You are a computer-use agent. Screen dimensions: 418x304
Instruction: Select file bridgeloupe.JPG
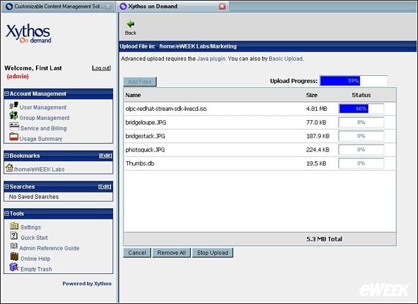coord(146,123)
